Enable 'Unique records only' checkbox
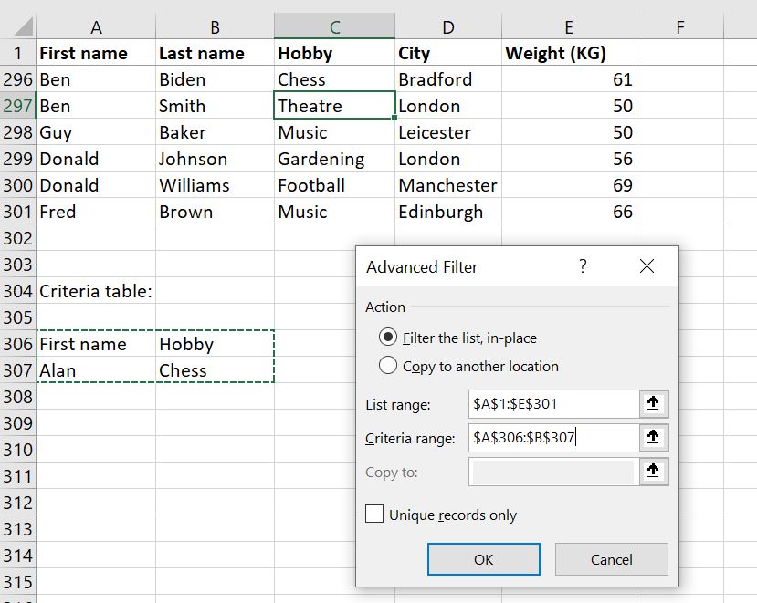Image resolution: width=757 pixels, height=603 pixels. (374, 515)
